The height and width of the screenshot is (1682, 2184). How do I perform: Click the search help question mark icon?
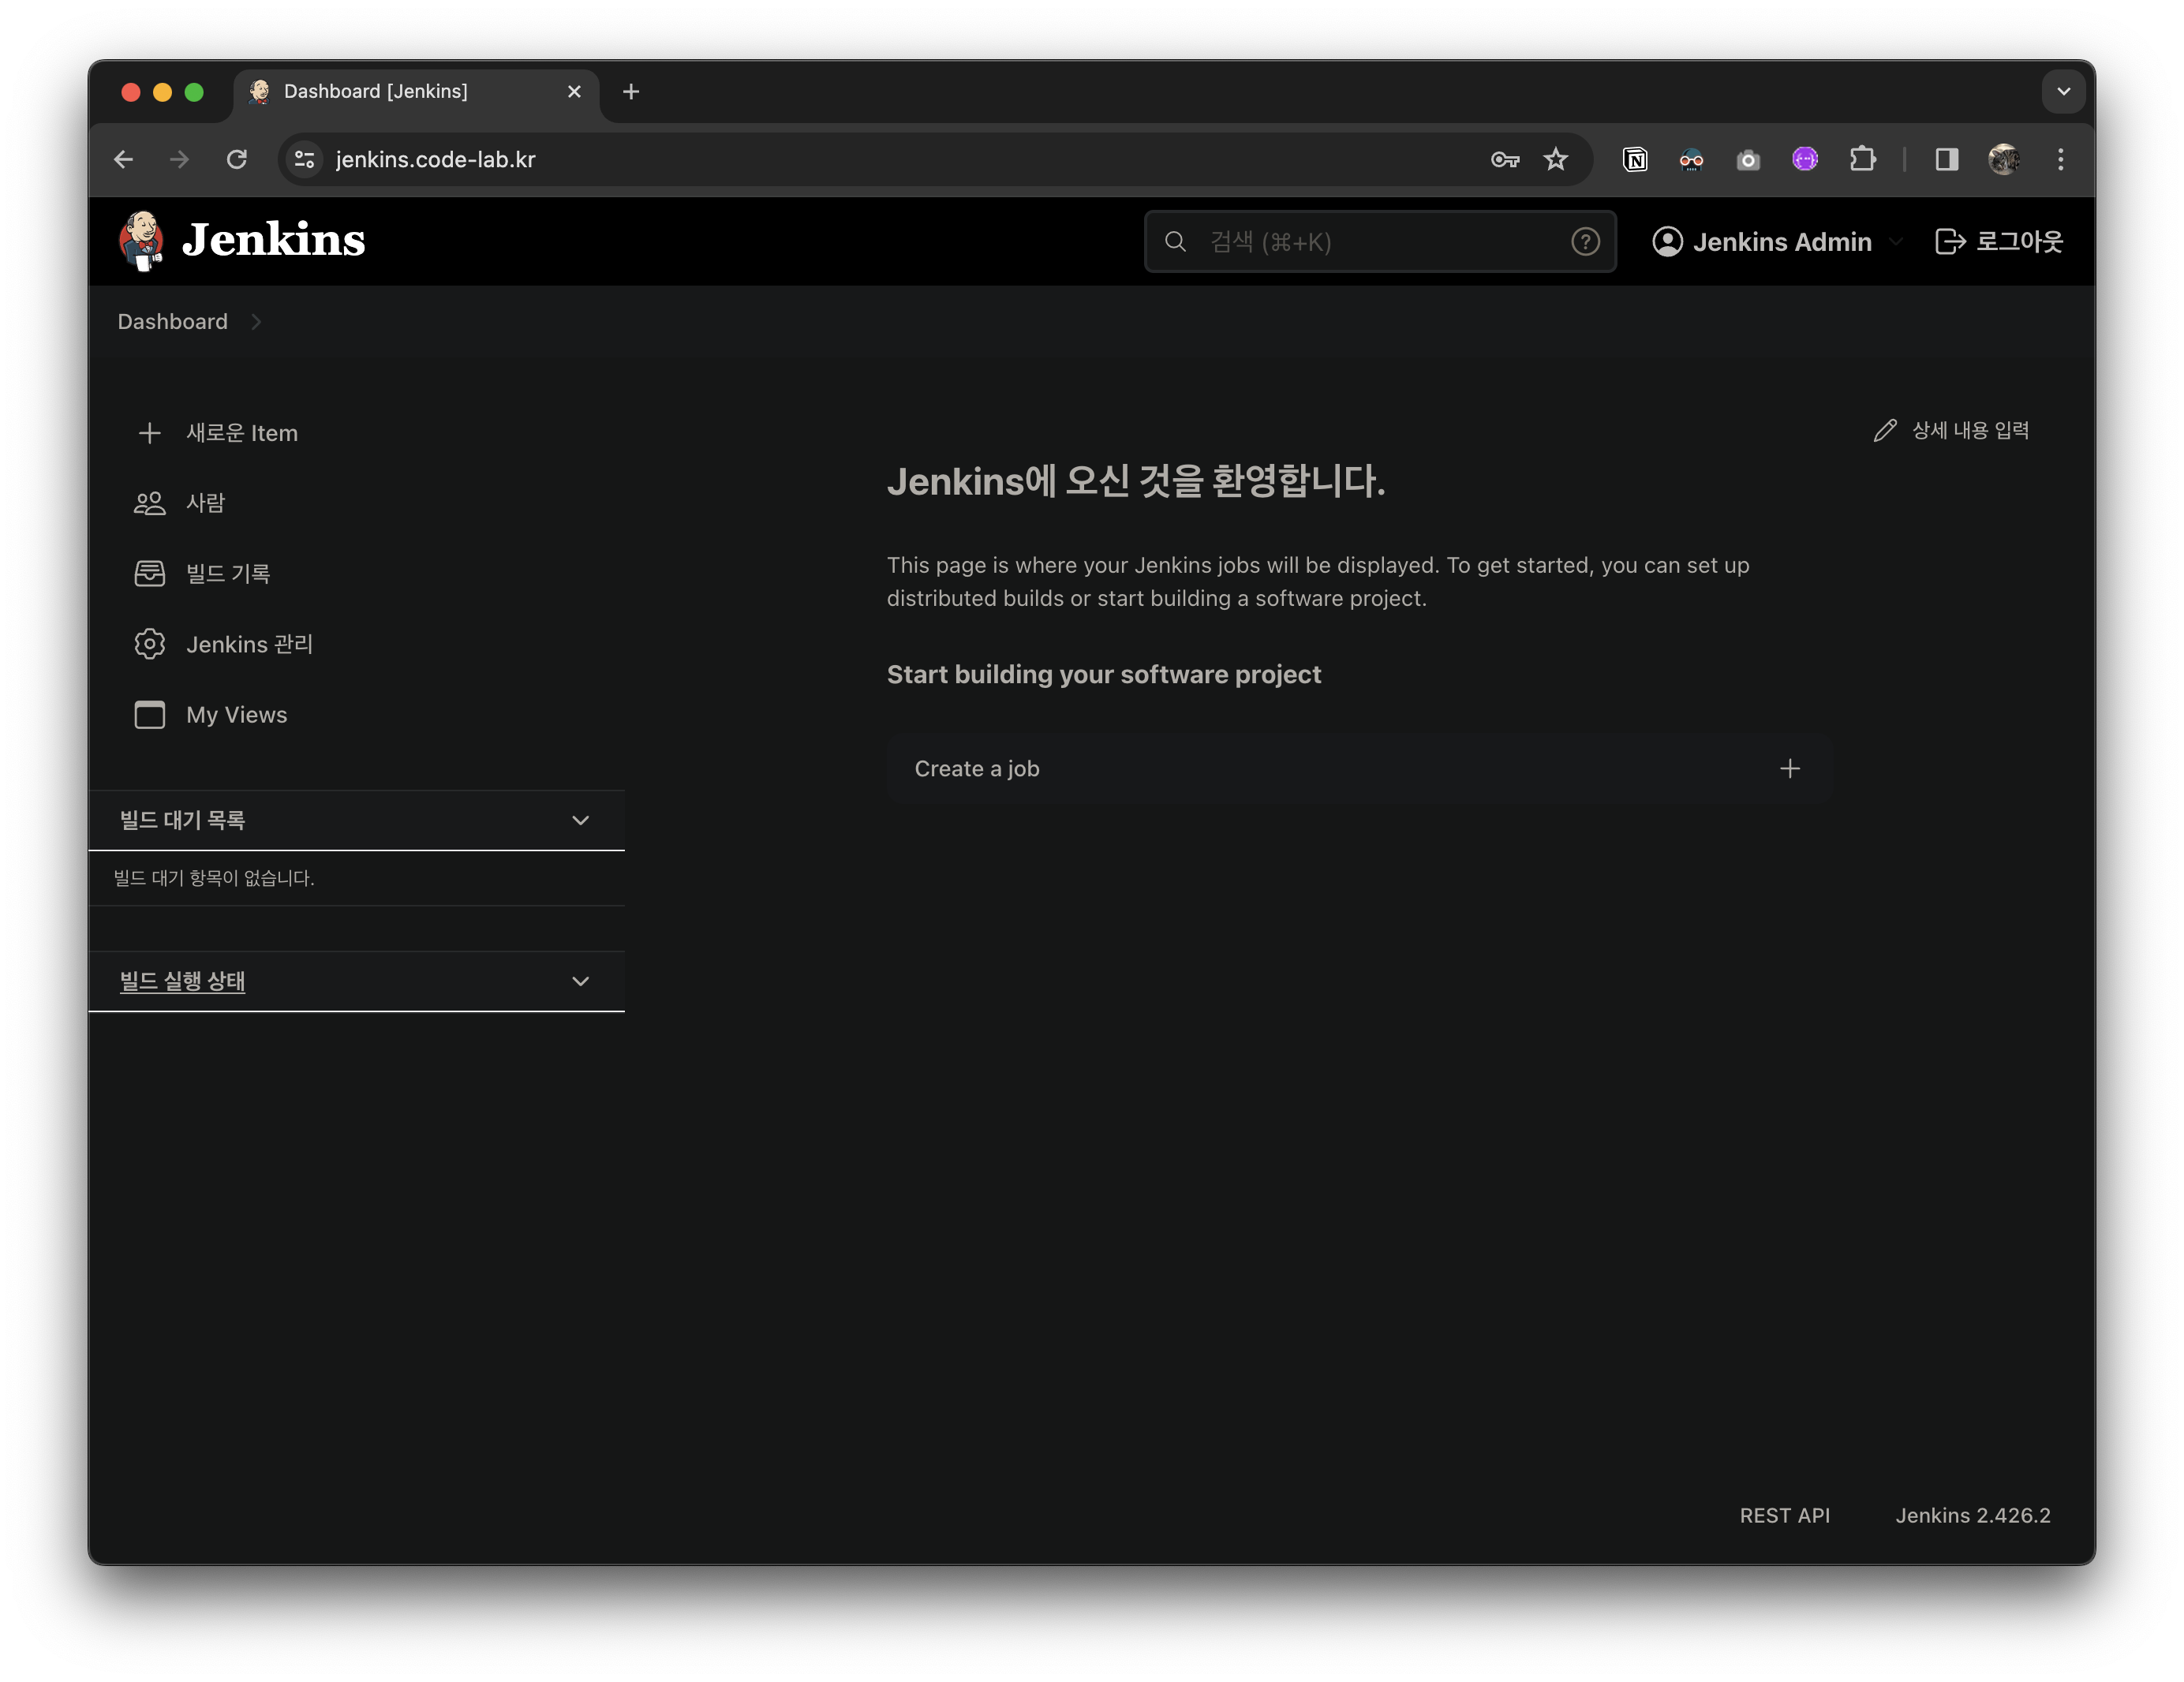1585,242
